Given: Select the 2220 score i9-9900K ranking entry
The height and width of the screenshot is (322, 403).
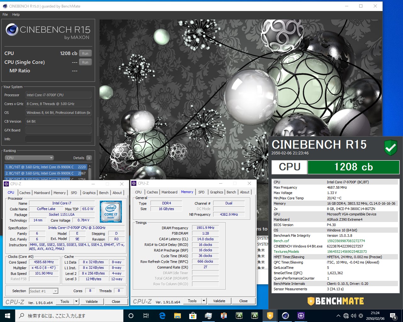Looking at the screenshot, I should click(46, 167).
